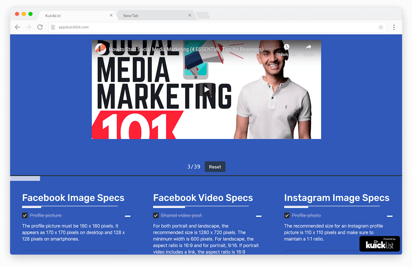412x267 pixels.
Task: Play the Social Media Marketing video
Action: coord(206,89)
